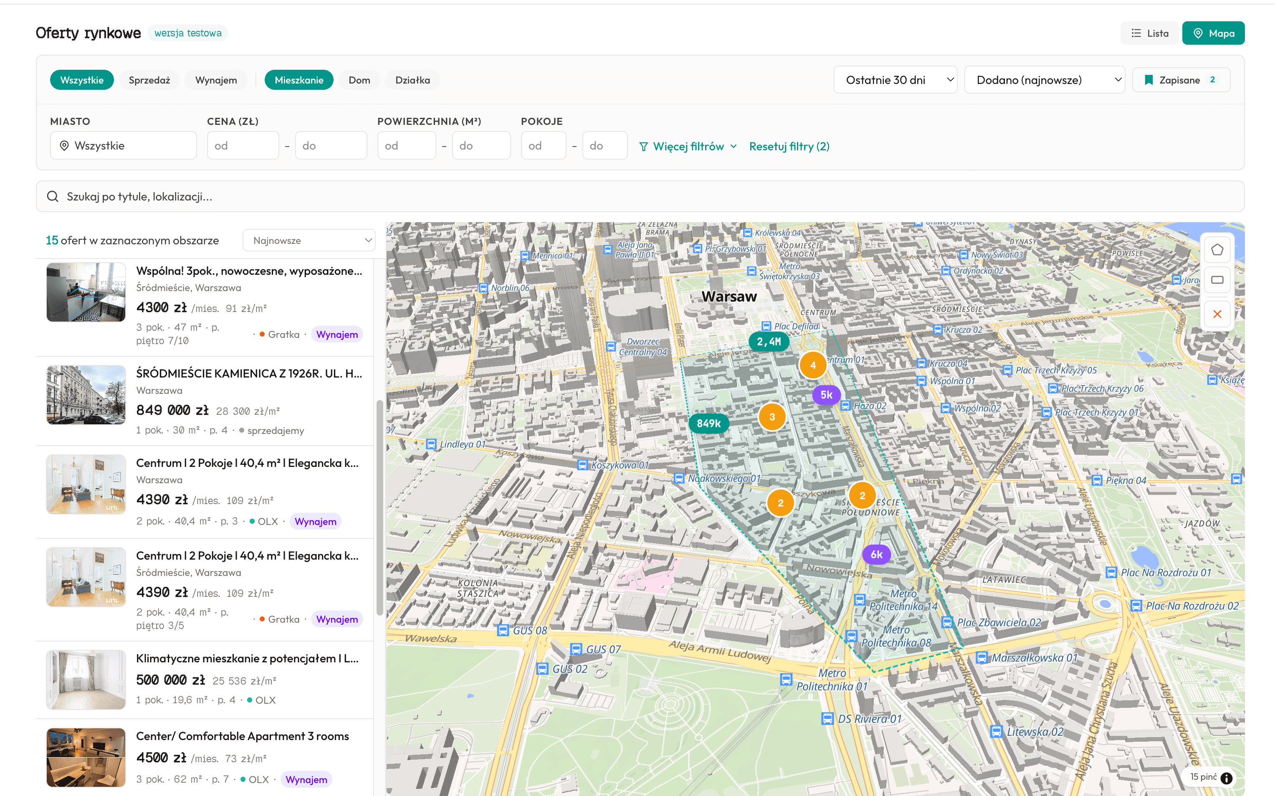Switch to Mapa view

pos(1213,33)
